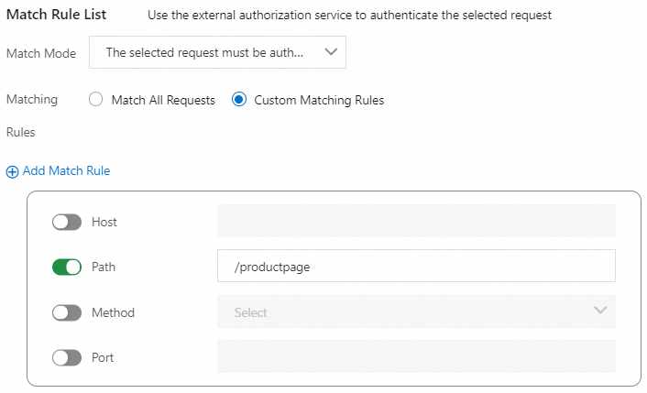647x393 pixels.
Task: Click the Match Rule List heading
Action: tap(57, 16)
